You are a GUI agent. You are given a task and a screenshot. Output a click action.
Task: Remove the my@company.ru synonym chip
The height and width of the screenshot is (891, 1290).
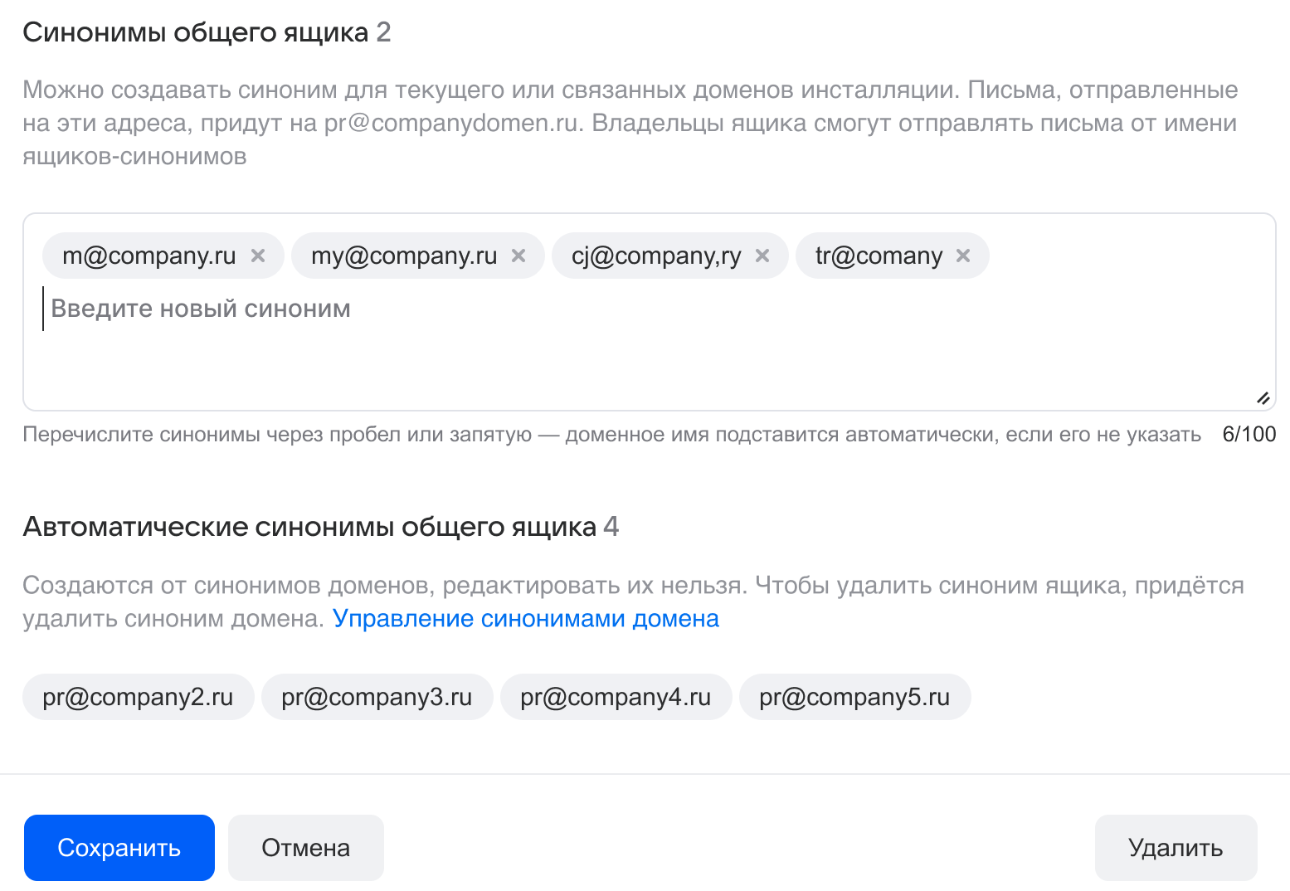pyautogui.click(x=518, y=256)
